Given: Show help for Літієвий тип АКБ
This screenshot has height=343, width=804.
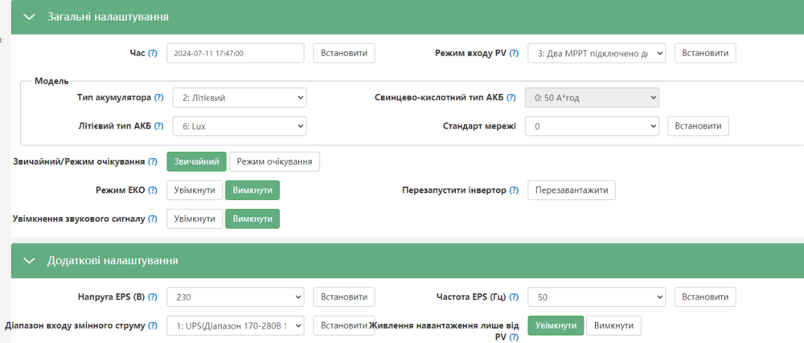Looking at the screenshot, I should (x=159, y=126).
